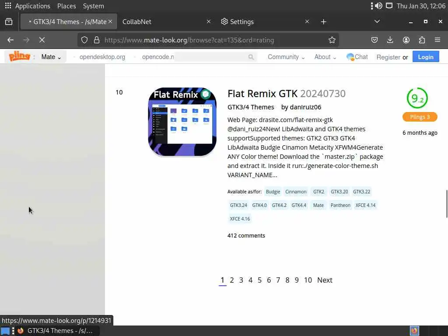Click the Budgie tag
Image resolution: width=448 pixels, height=336 pixels.
[273, 192]
